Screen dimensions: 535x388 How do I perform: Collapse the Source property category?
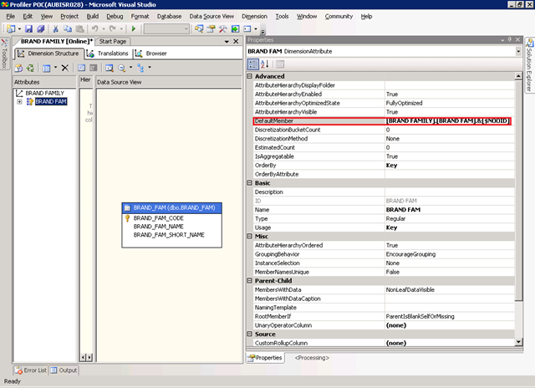coord(249,334)
